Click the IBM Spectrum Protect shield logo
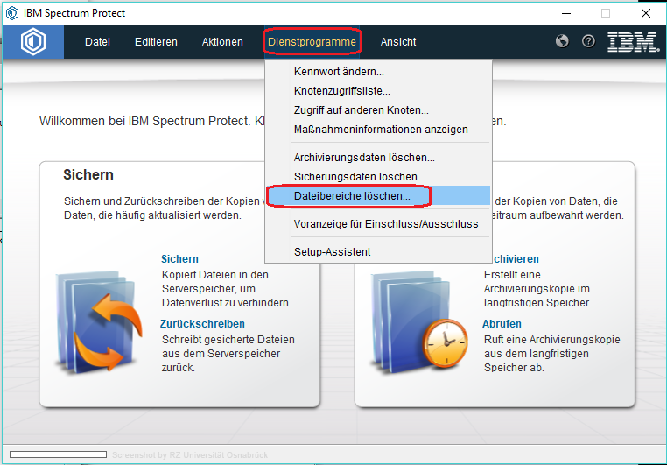The image size is (667, 465). tap(33, 42)
